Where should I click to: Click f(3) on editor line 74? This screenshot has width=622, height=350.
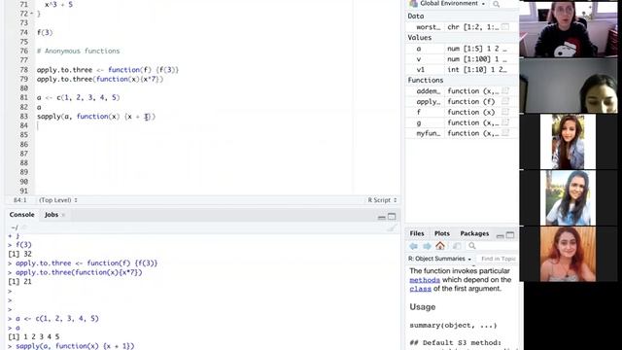(x=45, y=32)
